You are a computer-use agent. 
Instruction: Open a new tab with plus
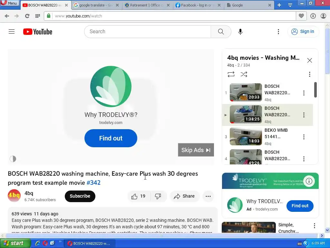point(279,5)
